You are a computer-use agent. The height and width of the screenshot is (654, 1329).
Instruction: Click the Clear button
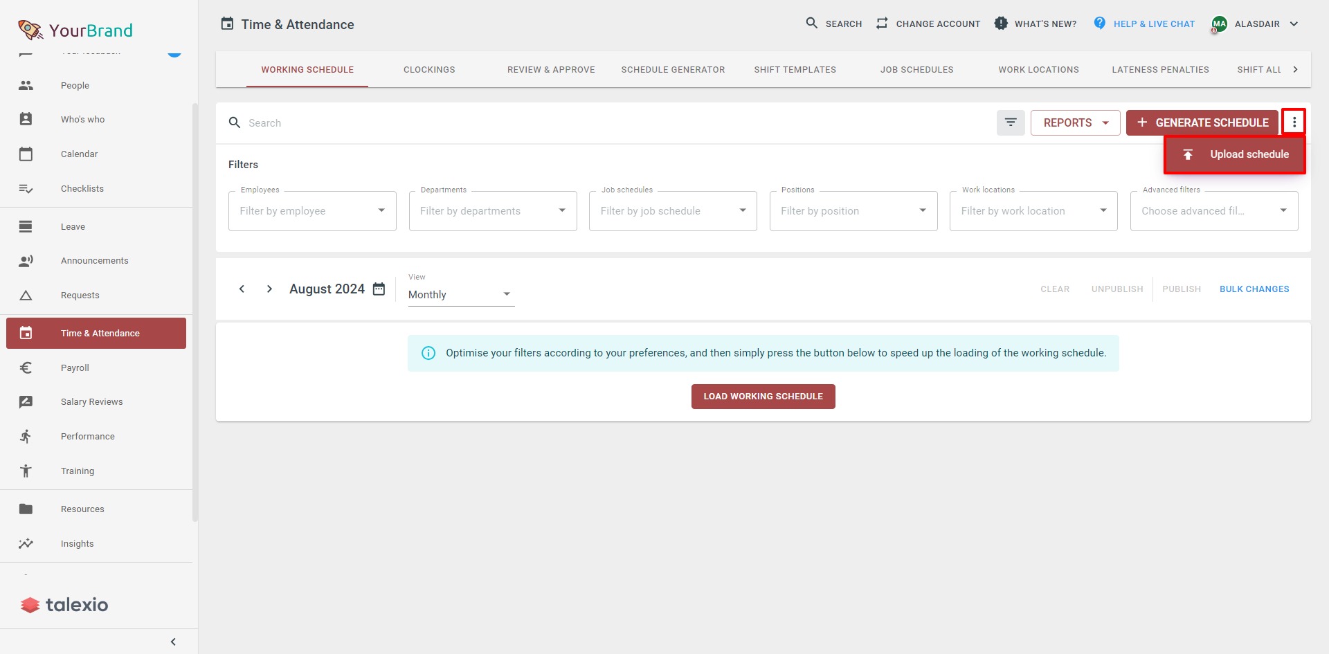1055,289
